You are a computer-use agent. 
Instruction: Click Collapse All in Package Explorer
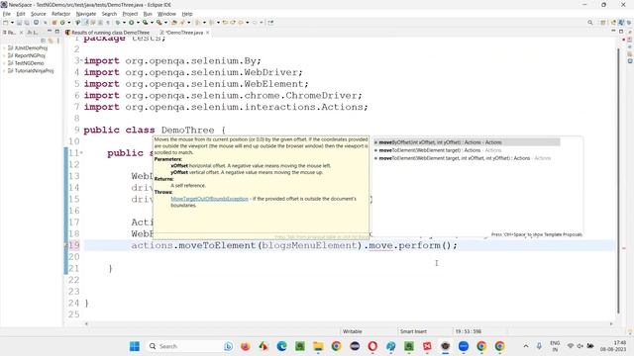[x=44, y=41]
